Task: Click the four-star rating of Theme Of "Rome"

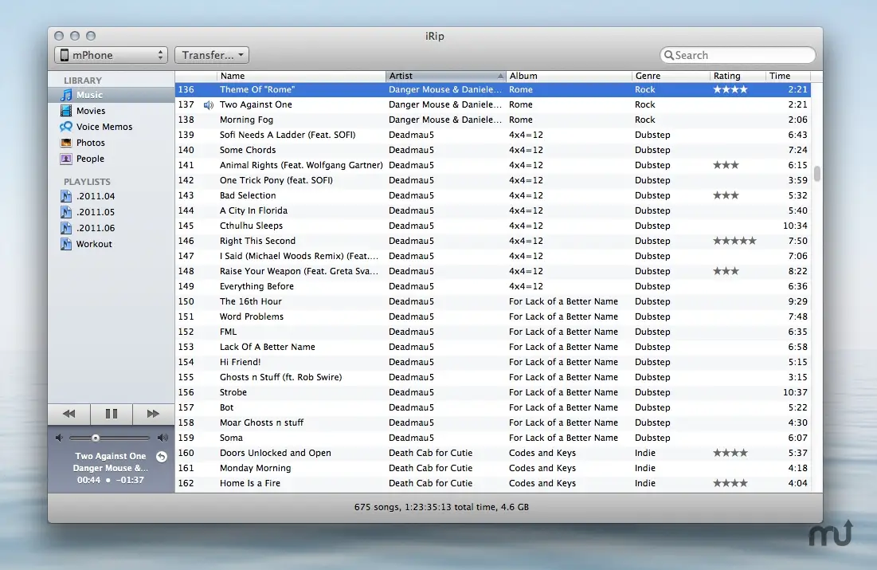Action: 730,89
